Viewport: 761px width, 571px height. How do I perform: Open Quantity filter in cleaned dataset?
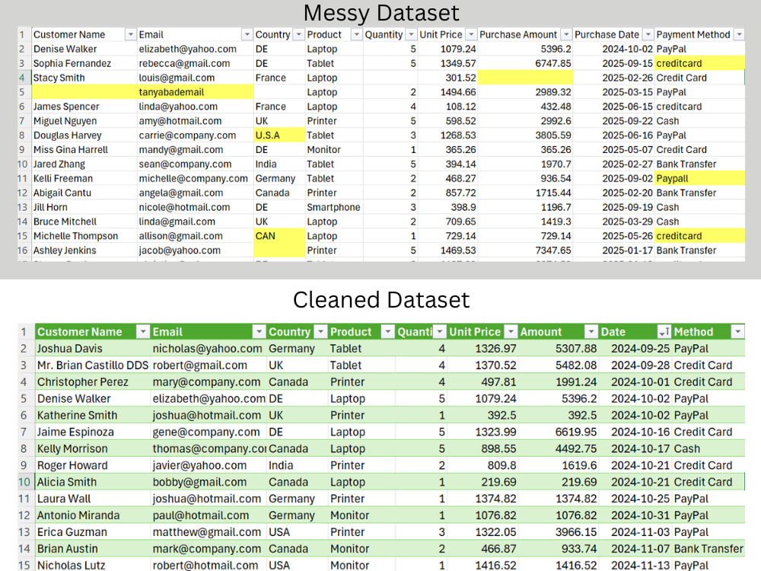point(439,332)
